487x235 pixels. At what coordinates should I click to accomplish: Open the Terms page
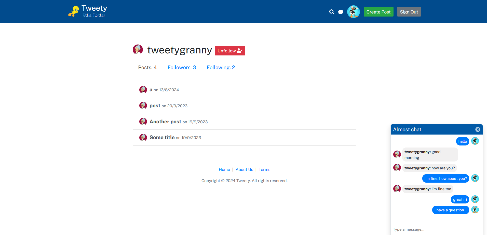(264, 169)
